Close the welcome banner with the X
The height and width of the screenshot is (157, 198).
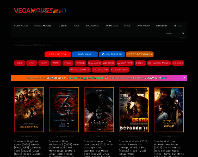click(x=184, y=78)
